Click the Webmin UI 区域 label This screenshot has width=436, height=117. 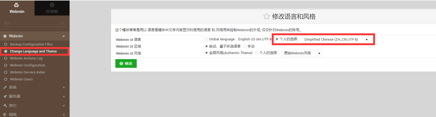pos(128,47)
